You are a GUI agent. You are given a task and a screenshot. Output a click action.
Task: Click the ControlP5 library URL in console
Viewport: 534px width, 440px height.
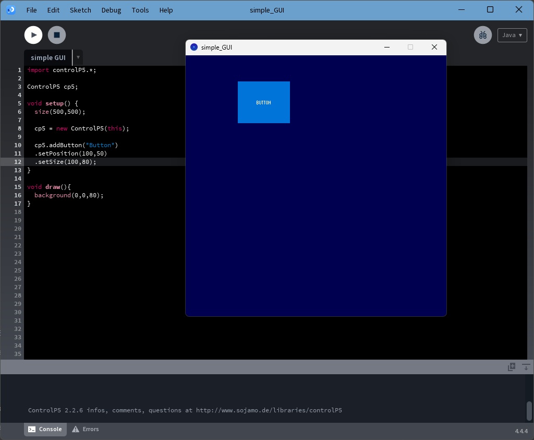pos(269,410)
